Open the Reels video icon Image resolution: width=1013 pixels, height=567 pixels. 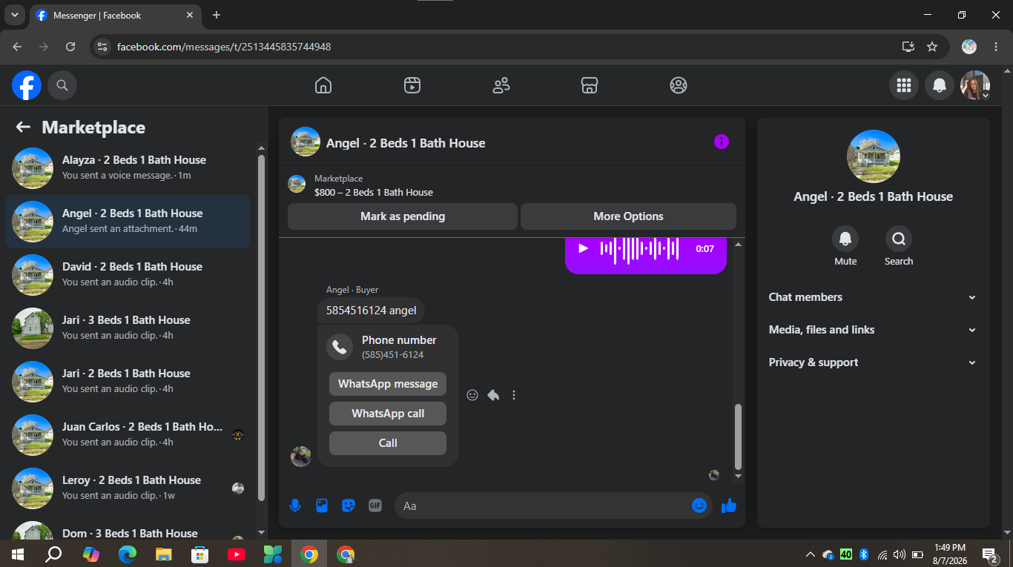[x=412, y=85]
